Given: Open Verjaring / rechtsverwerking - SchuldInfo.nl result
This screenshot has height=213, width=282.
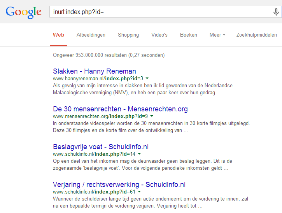Looking at the screenshot, I should pyautogui.click(x=119, y=185).
